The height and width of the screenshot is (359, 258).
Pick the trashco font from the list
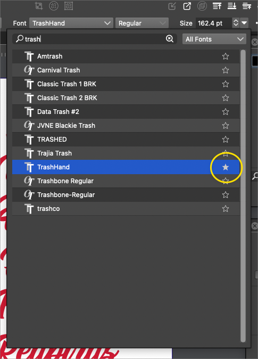tap(126, 209)
